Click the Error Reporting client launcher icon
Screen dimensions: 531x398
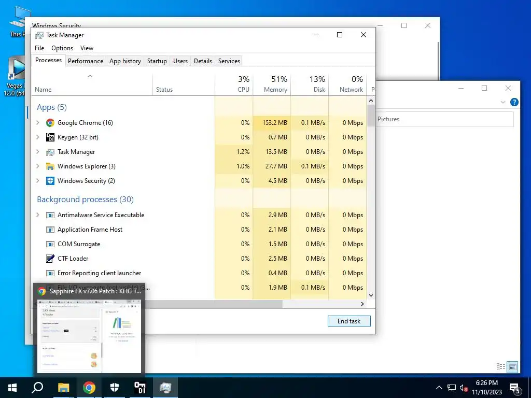pos(50,273)
